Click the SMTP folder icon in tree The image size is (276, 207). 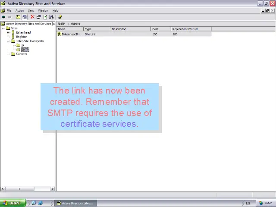coord(18,50)
